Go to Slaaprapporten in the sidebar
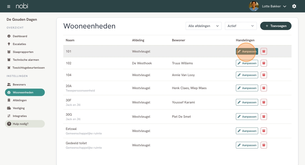305x165 pixels. 23,52
